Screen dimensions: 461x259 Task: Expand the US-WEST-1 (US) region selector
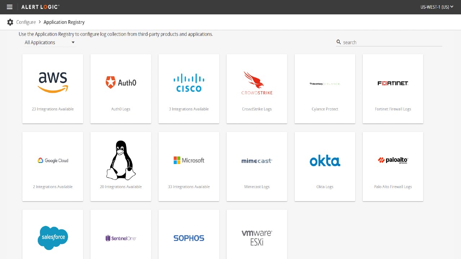[437, 7]
